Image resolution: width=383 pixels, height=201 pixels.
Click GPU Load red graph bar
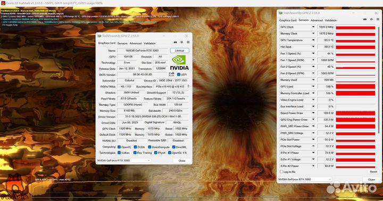[355, 87]
